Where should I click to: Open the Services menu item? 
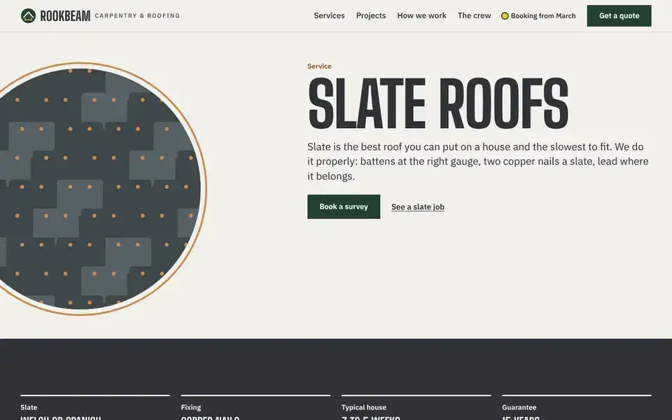pos(329,15)
